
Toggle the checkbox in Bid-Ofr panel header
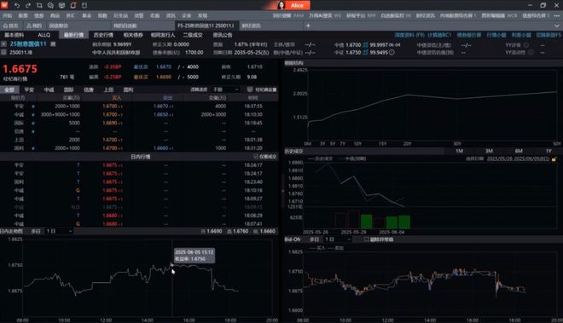(x=367, y=239)
